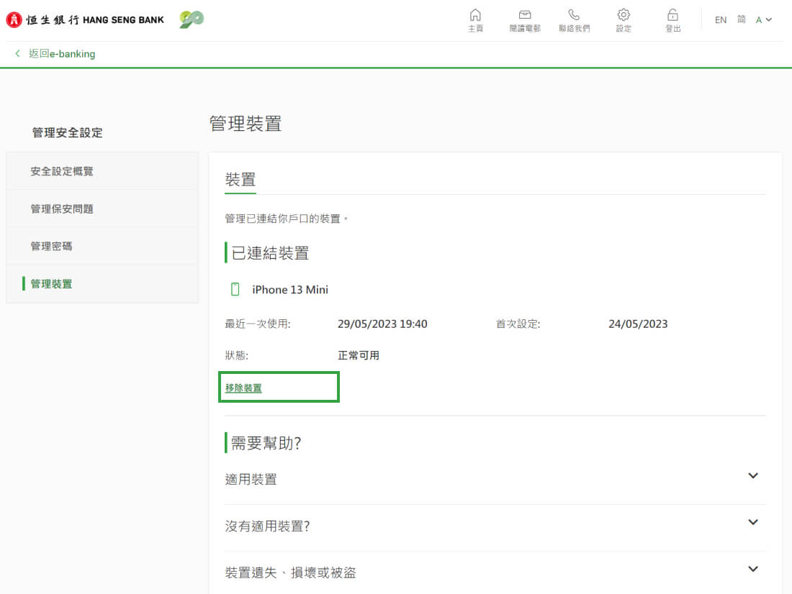Expand the 沒有適用裝置? section
Image resolution: width=792 pixels, height=594 pixels.
[x=753, y=523]
